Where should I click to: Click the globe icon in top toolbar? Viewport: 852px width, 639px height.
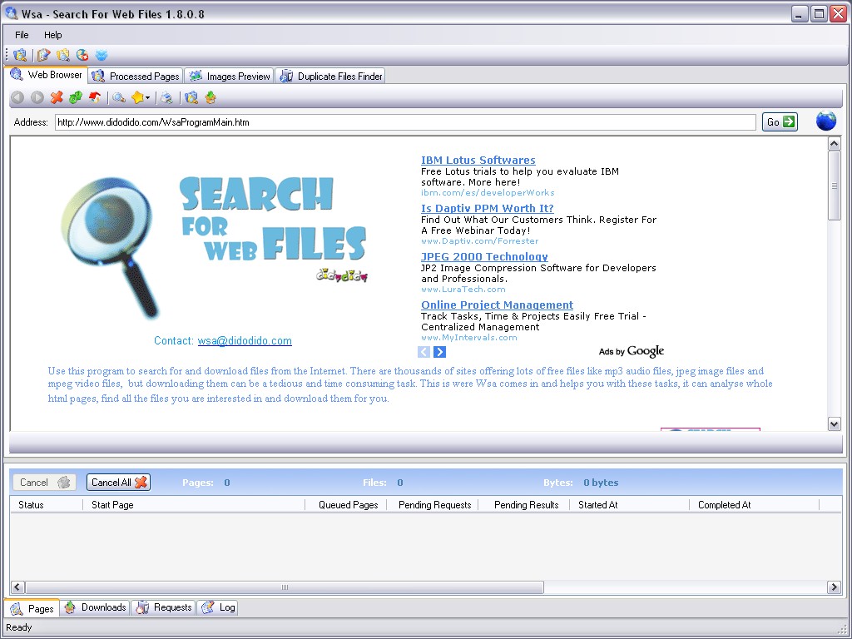[82, 55]
